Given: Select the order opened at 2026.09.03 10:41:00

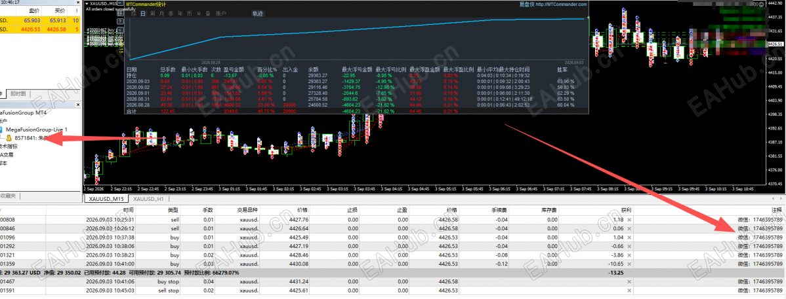Looking at the screenshot, I should coord(393,264).
